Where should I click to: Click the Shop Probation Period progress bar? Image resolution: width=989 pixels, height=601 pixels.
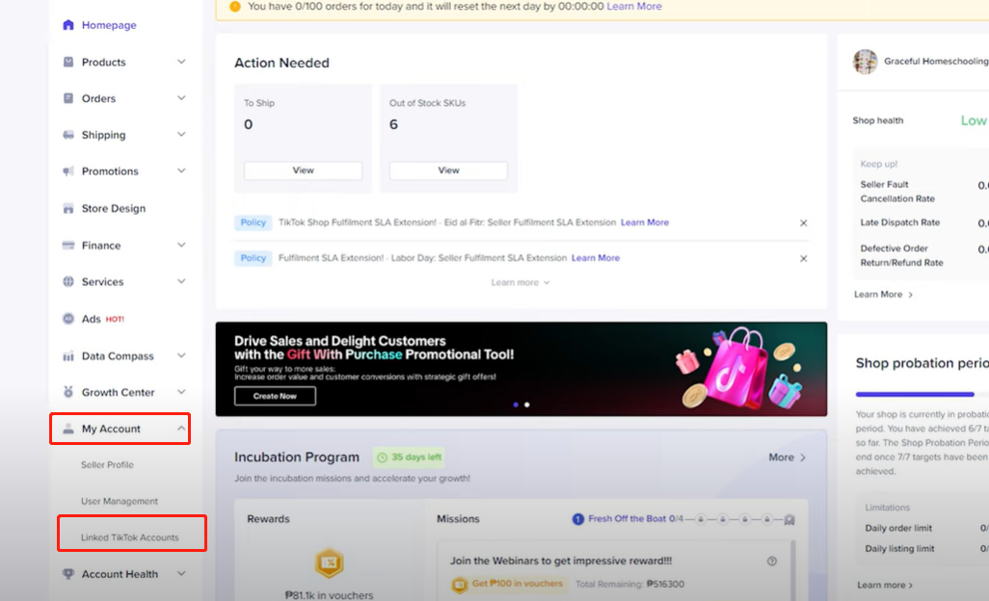914,394
